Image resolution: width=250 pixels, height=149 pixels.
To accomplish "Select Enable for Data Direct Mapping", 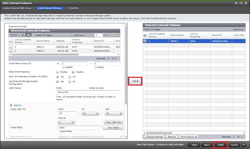I will [x=58, y=72].
